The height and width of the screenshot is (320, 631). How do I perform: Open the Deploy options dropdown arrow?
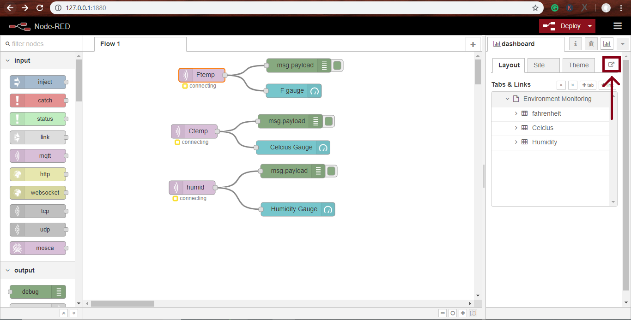(x=590, y=26)
